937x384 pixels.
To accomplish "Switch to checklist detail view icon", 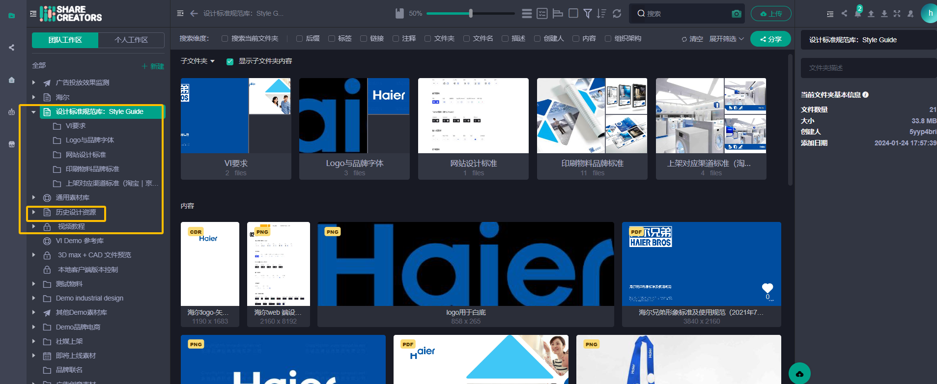I will coord(542,13).
